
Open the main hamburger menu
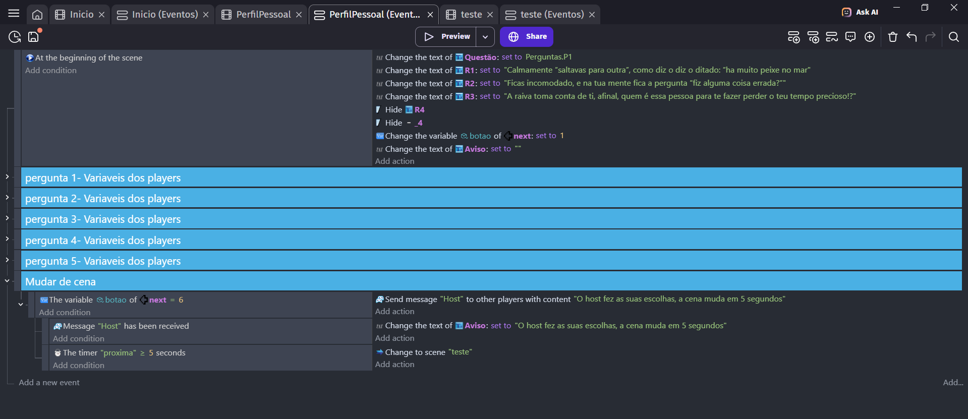(x=14, y=14)
